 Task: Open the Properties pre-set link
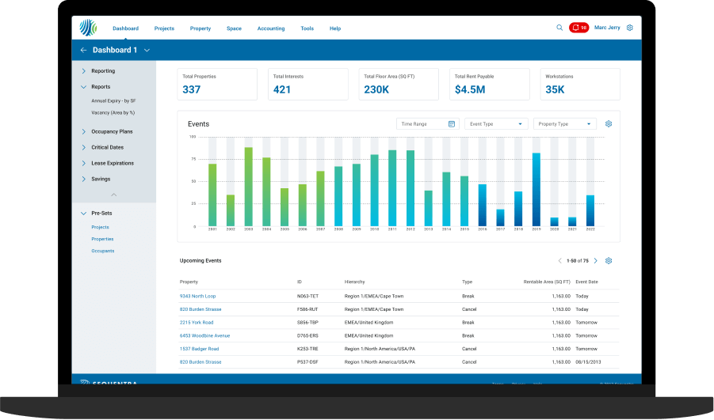point(102,239)
